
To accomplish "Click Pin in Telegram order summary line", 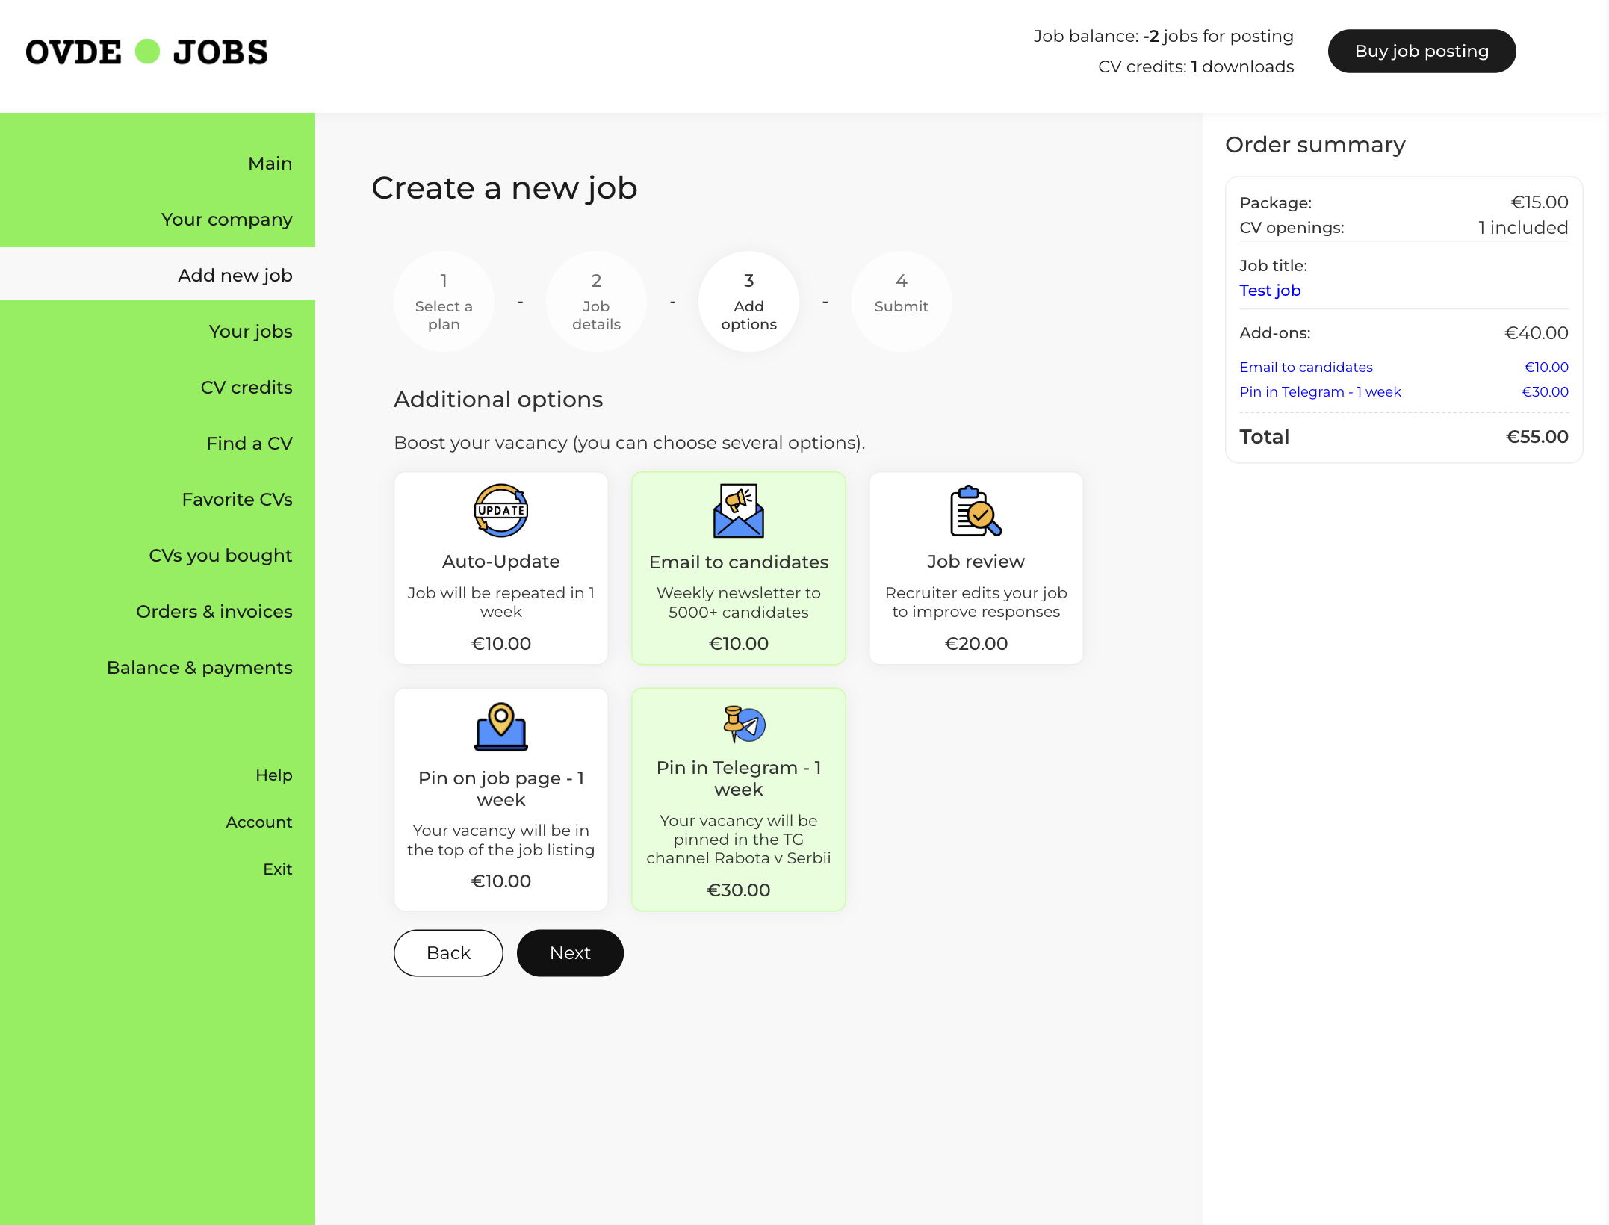I will tap(1319, 391).
